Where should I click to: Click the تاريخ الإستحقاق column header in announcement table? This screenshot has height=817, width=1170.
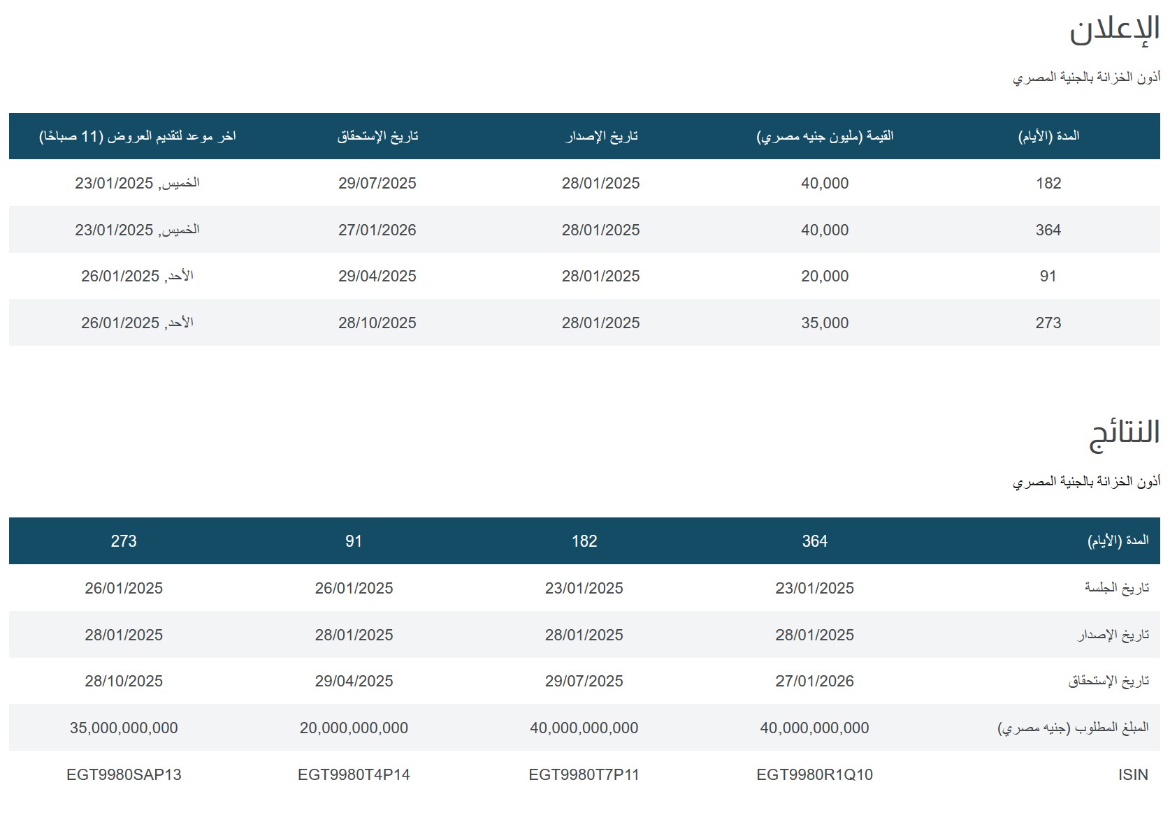377,136
